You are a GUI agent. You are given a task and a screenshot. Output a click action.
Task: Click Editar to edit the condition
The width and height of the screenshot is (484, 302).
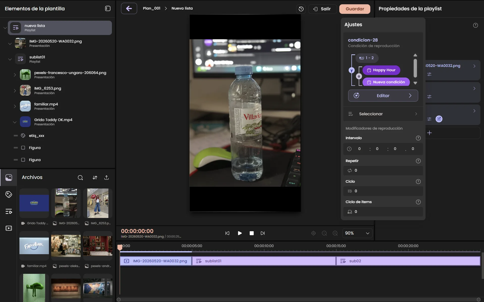tap(383, 96)
